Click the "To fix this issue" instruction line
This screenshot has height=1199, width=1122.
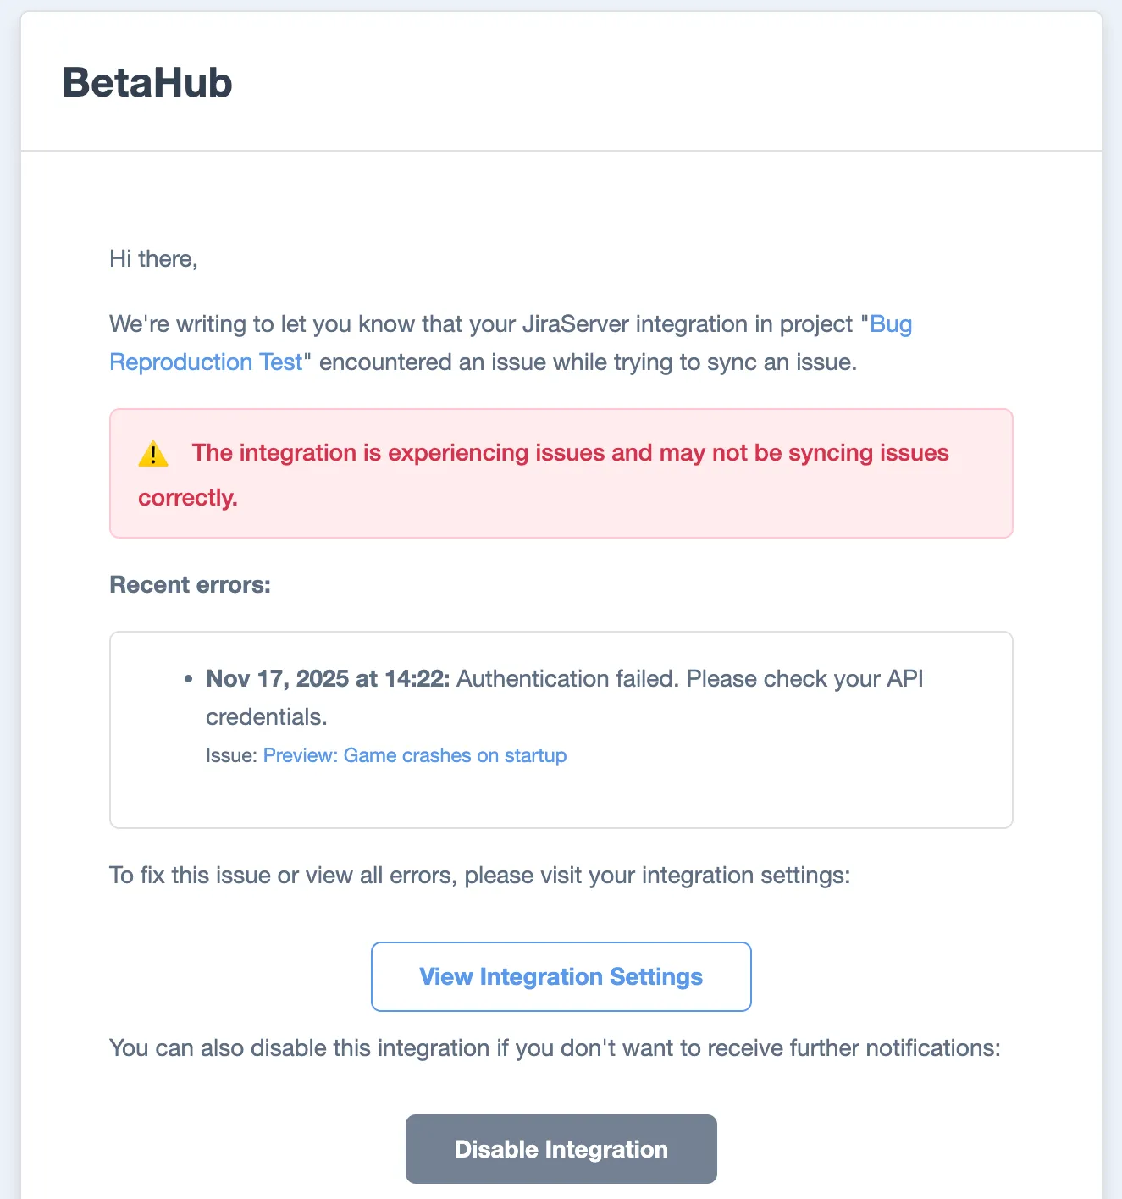(x=479, y=876)
